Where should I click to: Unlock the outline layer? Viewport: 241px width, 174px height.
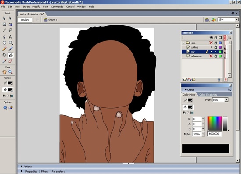tap(216, 47)
